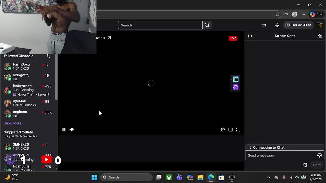Image resolution: width=326 pixels, height=183 pixels.
Task: Open AyeMari channel
Action: [28, 103]
